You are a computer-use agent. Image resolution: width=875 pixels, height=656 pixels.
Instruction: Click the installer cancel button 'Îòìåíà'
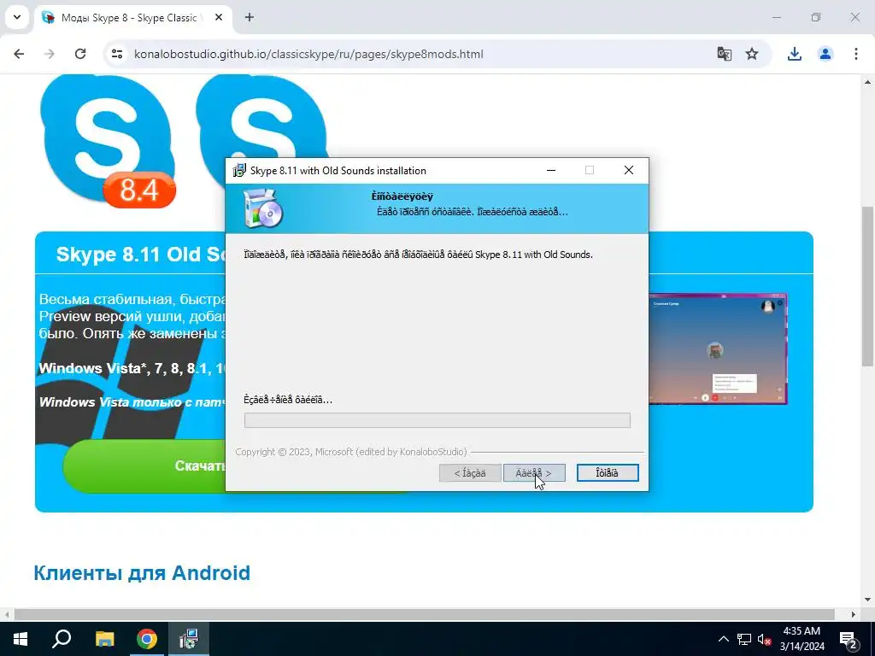(x=608, y=473)
